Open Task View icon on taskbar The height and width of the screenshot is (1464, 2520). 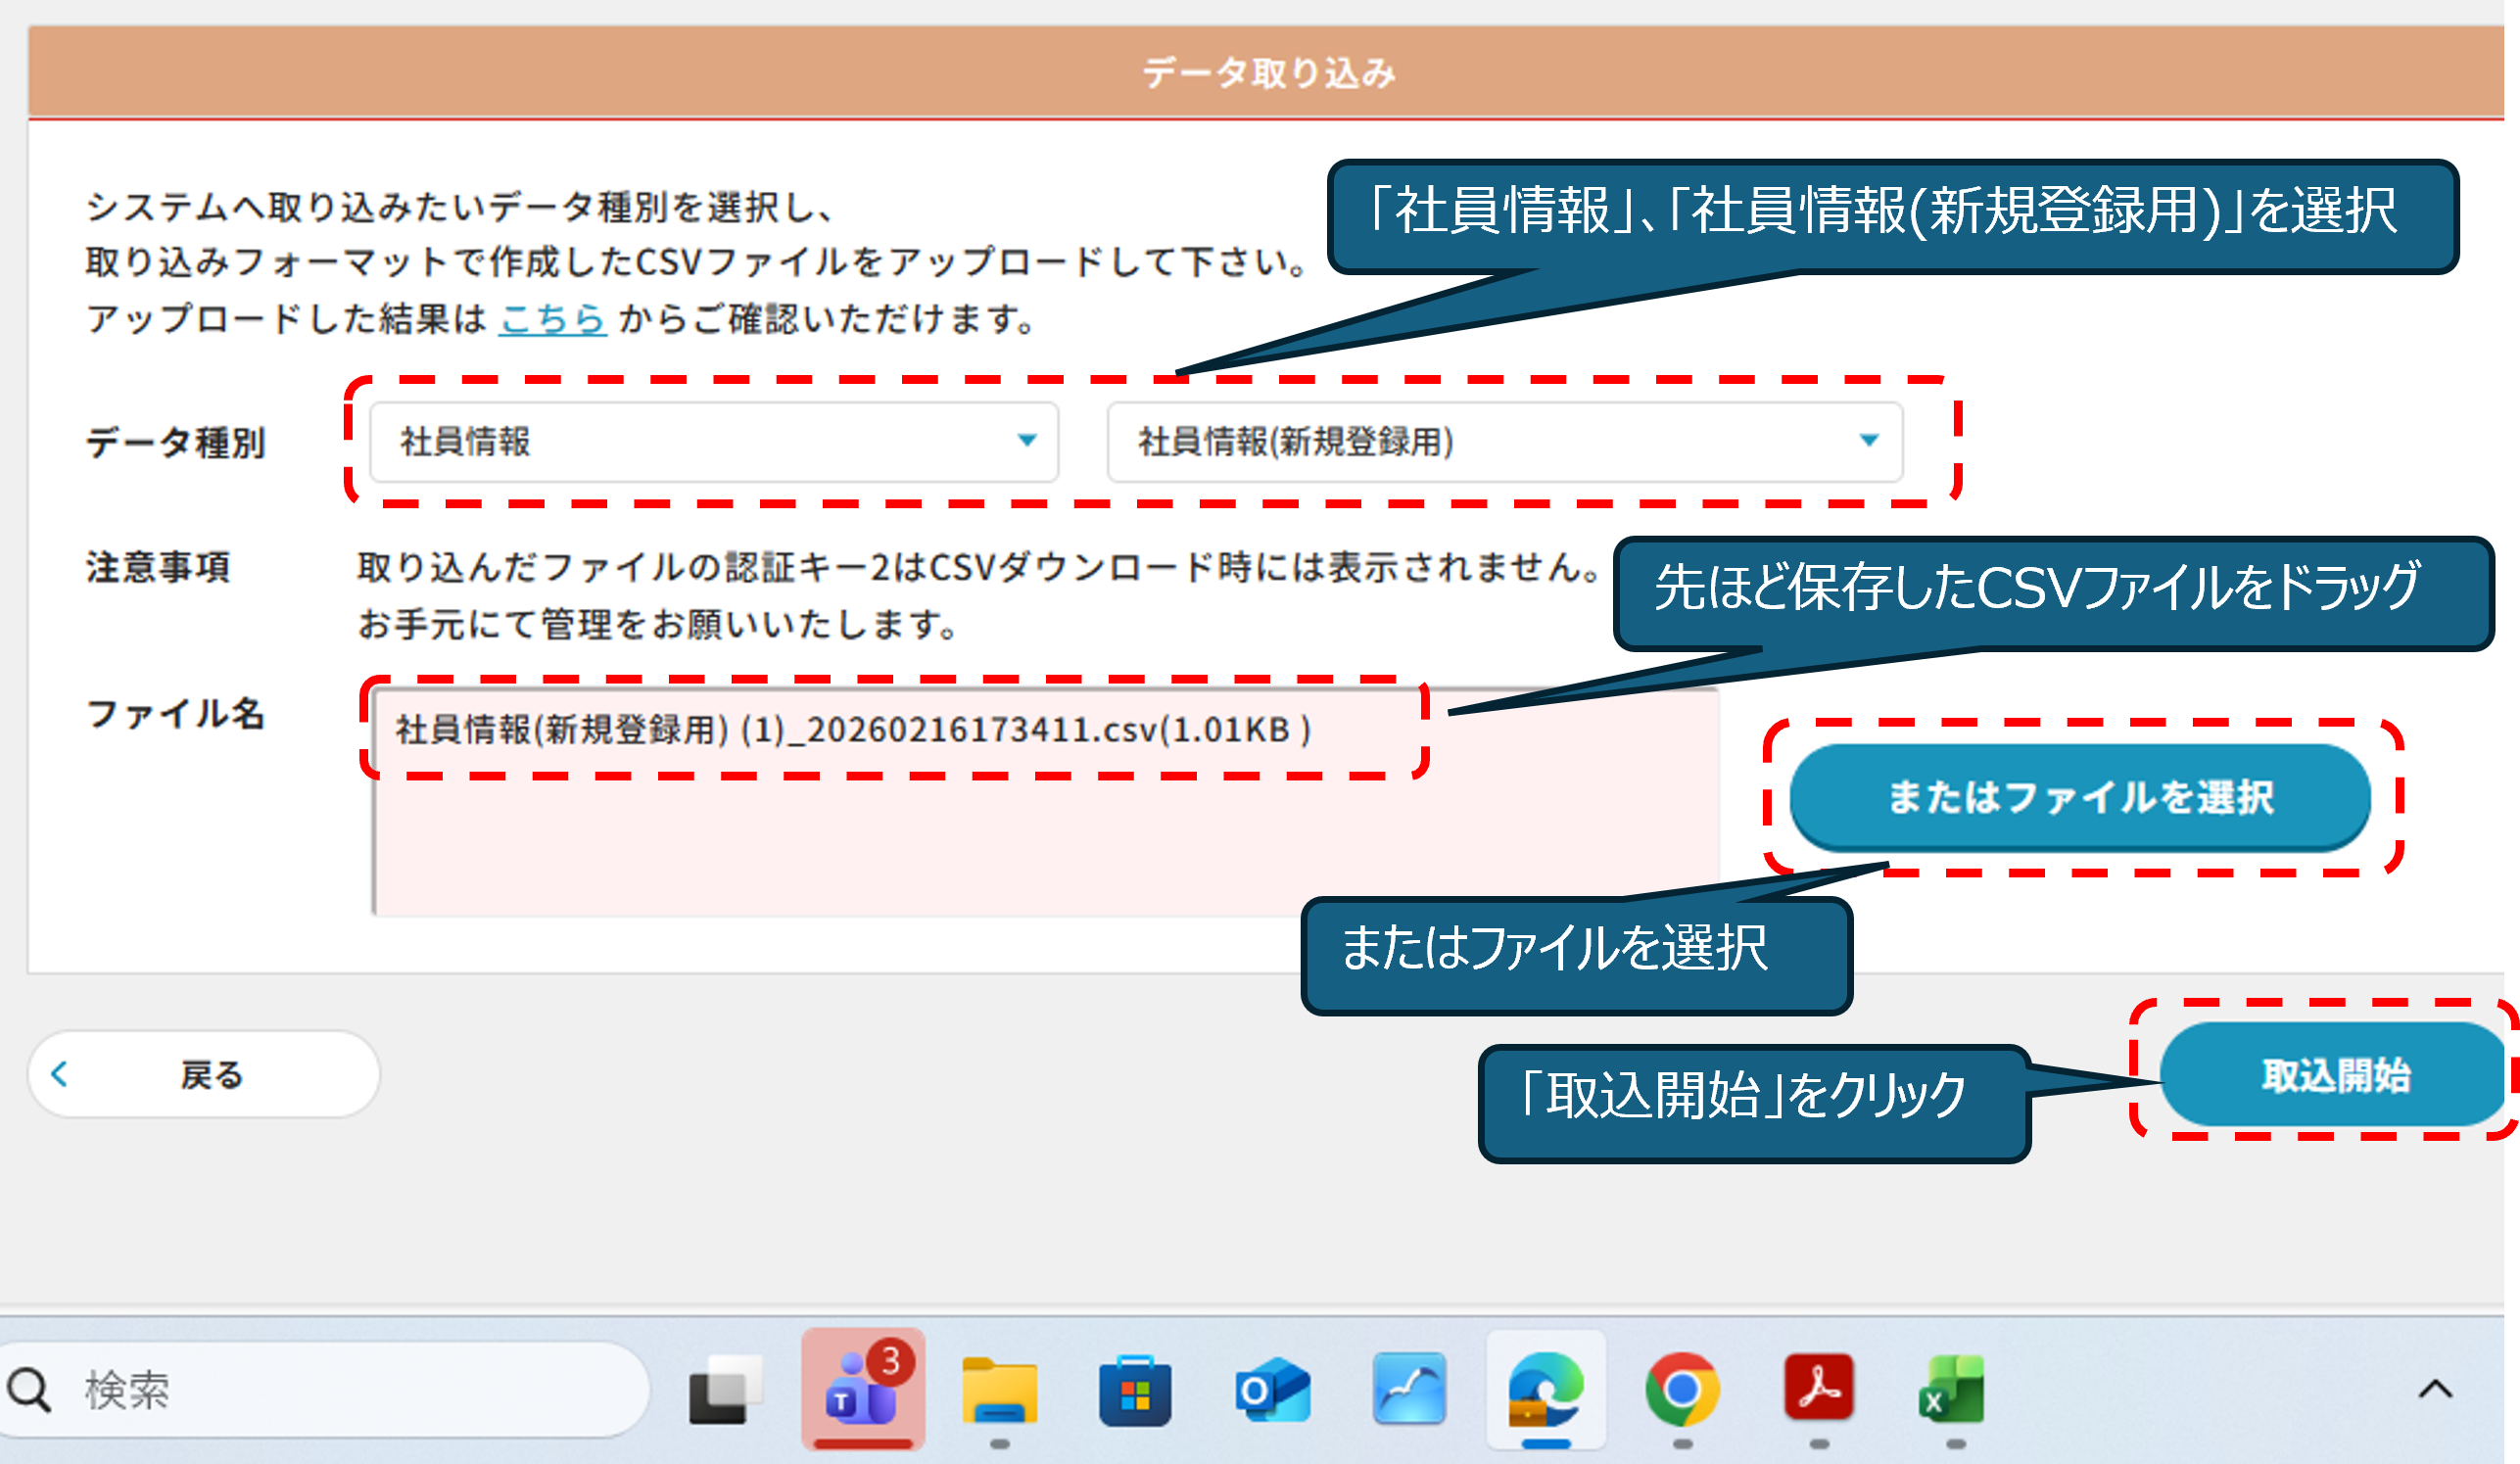coord(725,1390)
